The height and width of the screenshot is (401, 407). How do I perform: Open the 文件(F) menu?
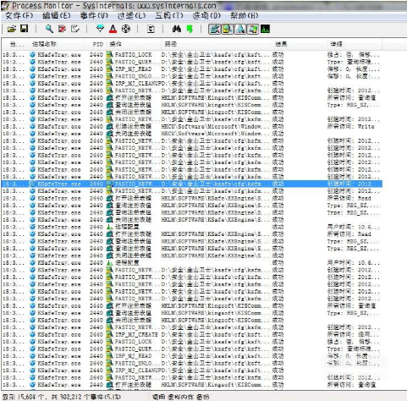pos(19,15)
